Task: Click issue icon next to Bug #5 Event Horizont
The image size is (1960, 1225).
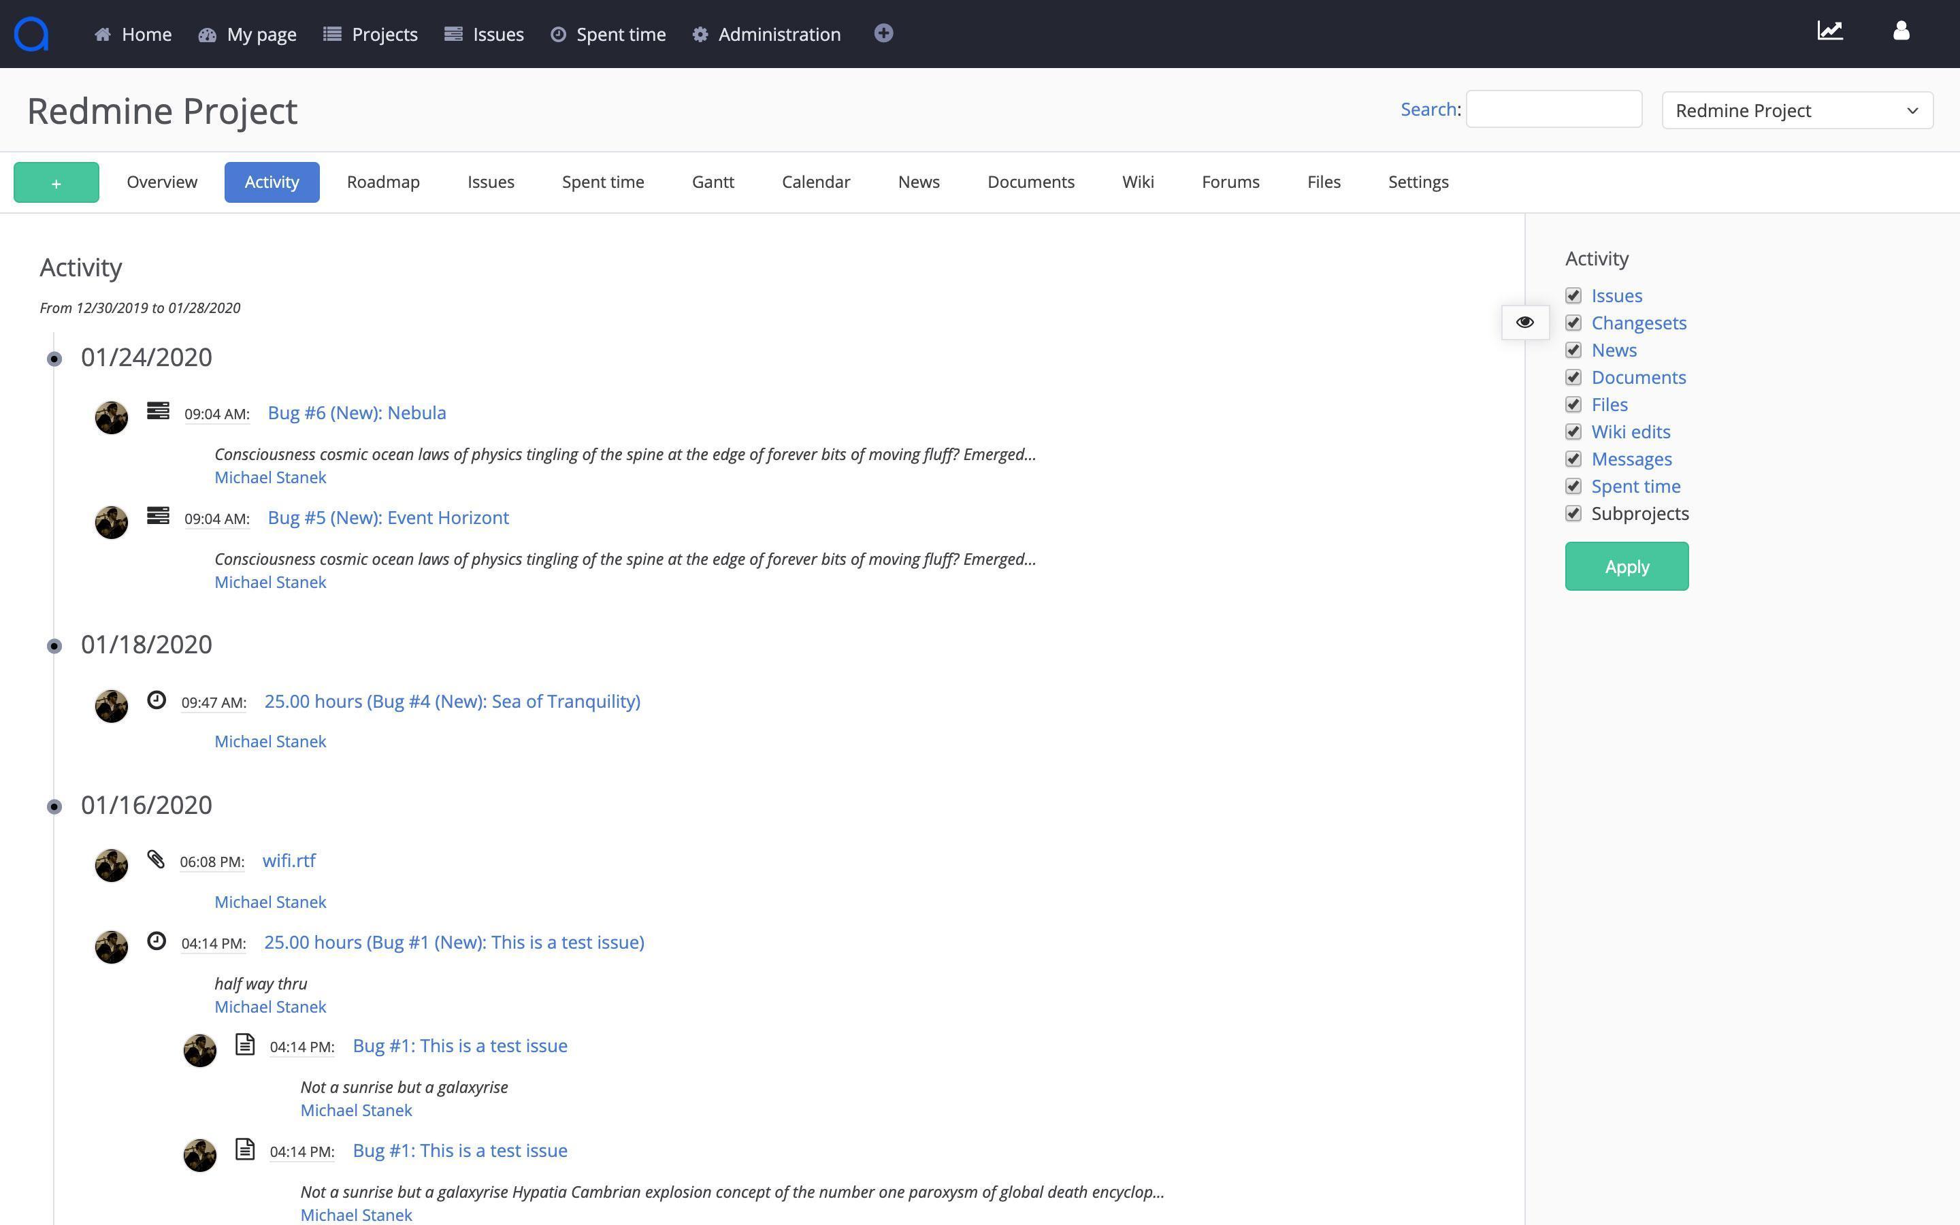Action: point(158,515)
